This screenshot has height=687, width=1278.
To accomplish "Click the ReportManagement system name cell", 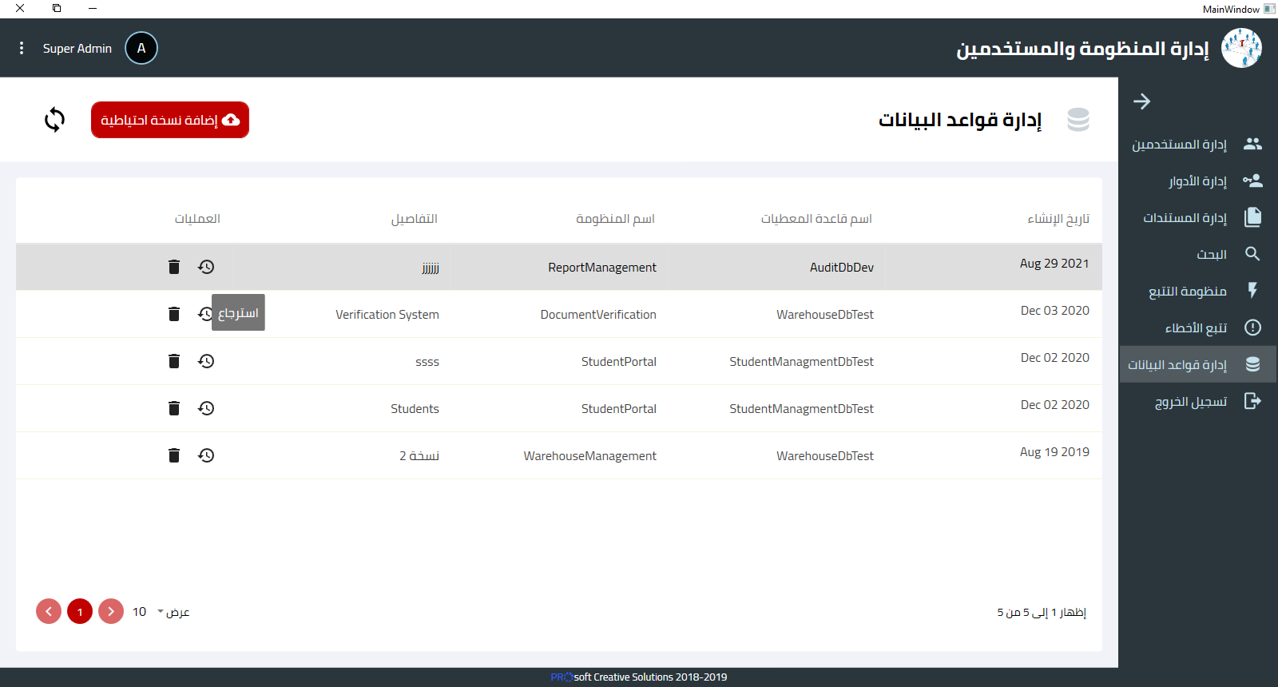I will click(602, 268).
